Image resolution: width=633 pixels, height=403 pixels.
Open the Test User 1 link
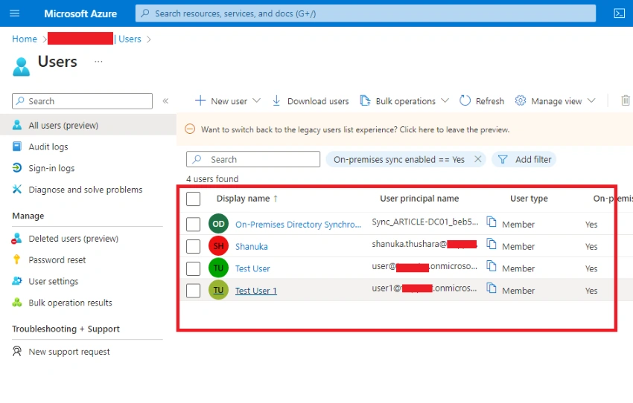tap(256, 291)
